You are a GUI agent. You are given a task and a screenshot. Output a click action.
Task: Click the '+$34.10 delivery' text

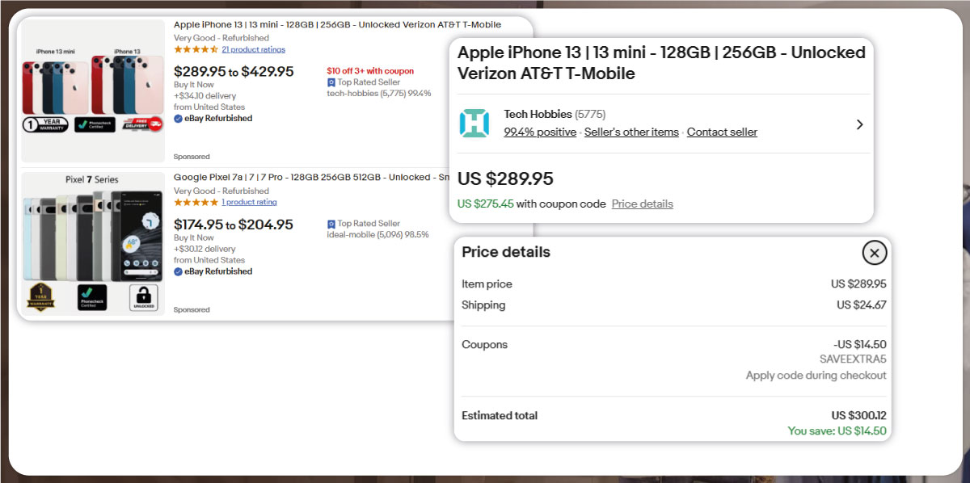(205, 95)
